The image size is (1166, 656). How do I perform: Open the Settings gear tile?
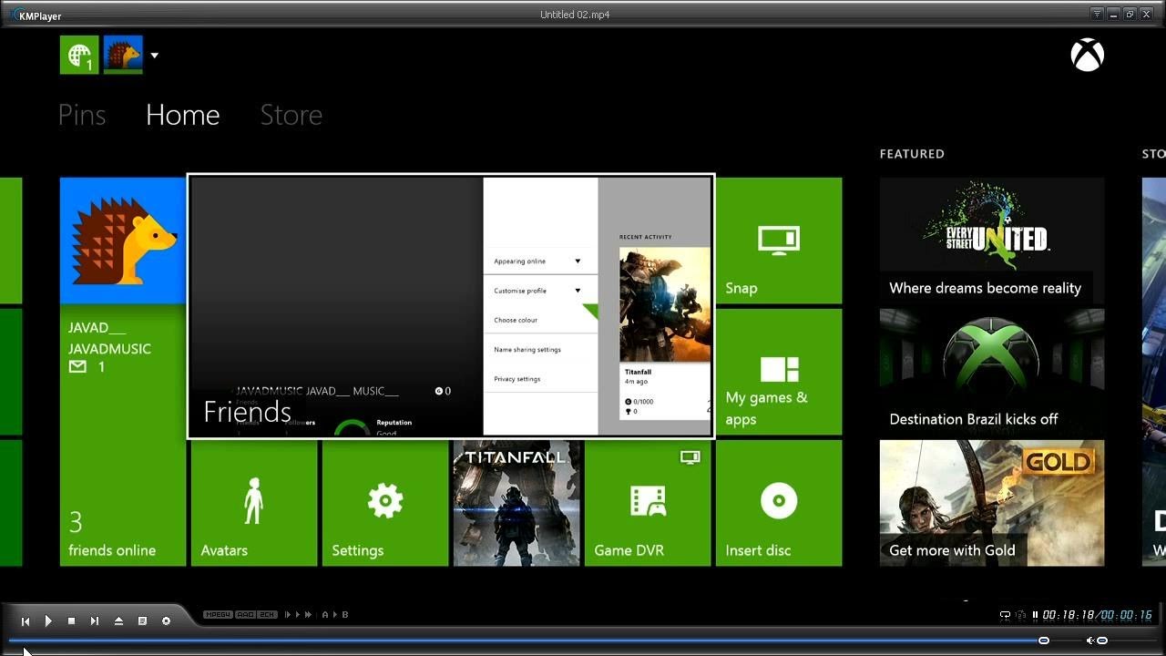385,503
